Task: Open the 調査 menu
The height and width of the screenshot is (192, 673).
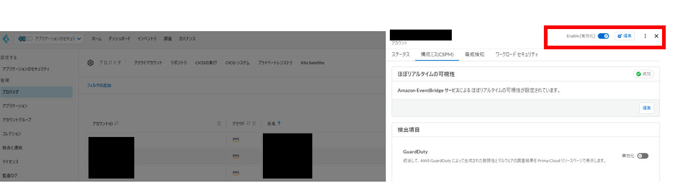Action: (x=168, y=39)
